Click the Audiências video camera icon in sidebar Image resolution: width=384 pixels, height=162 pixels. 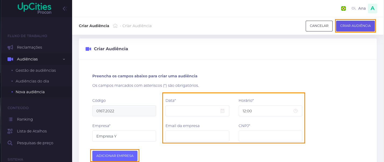click(10, 59)
